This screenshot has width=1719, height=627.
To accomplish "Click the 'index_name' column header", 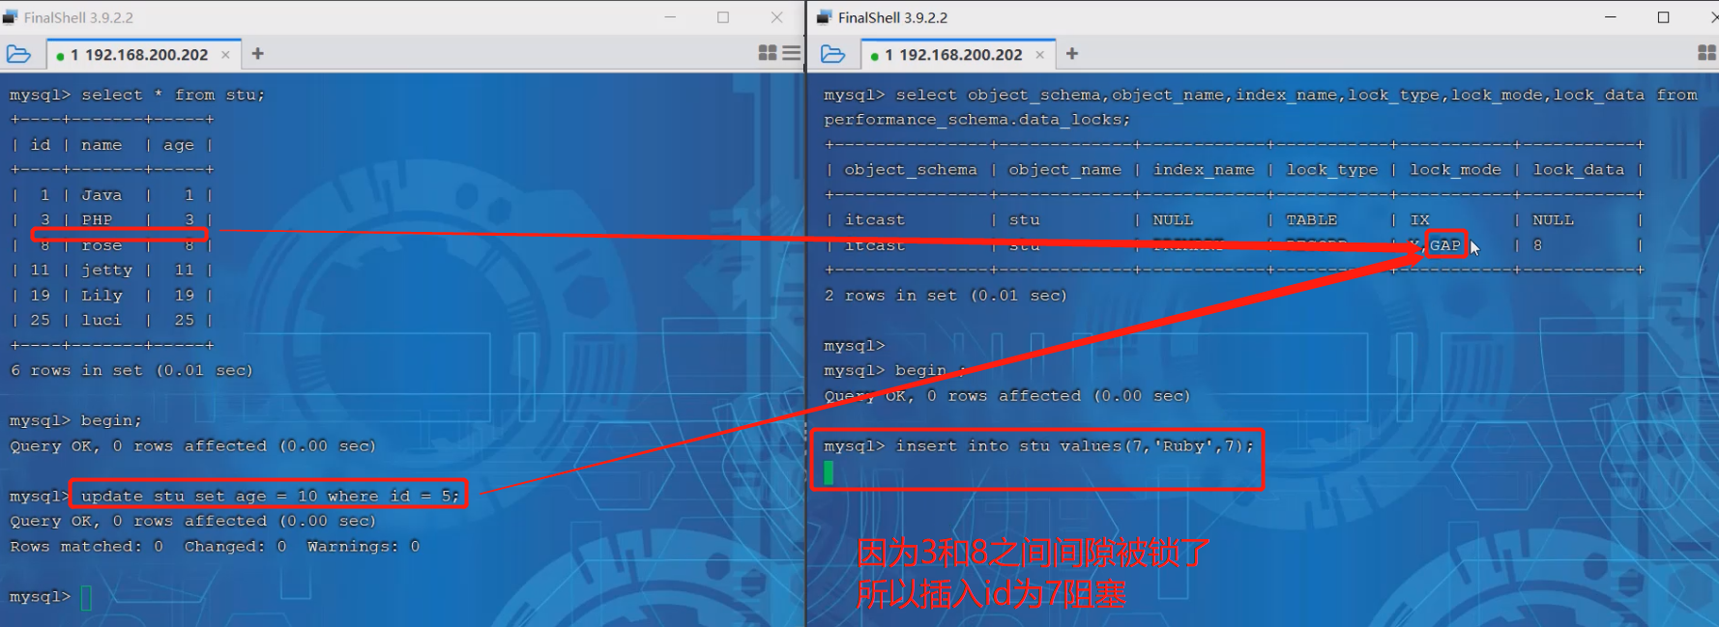I will coord(1204,170).
